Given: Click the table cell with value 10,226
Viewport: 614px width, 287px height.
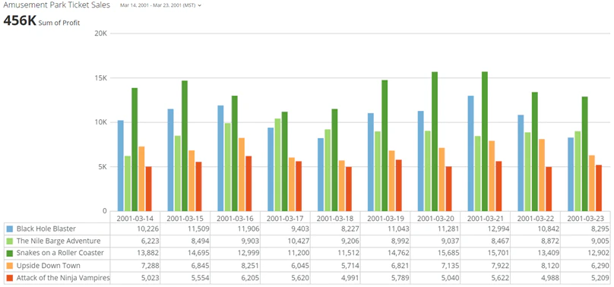Looking at the screenshot, I should tap(135, 229).
